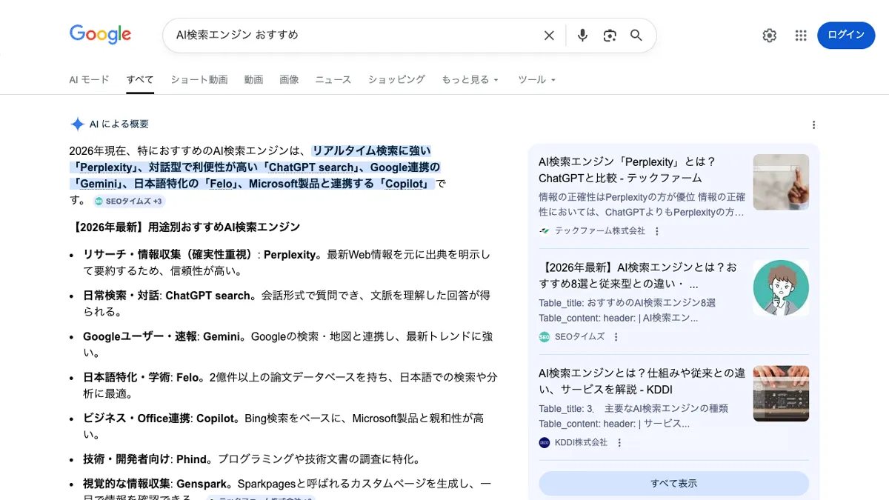Image resolution: width=889 pixels, height=500 pixels.
Task: Click the highlighted リアルタイム検索に強い text
Action: point(371,150)
